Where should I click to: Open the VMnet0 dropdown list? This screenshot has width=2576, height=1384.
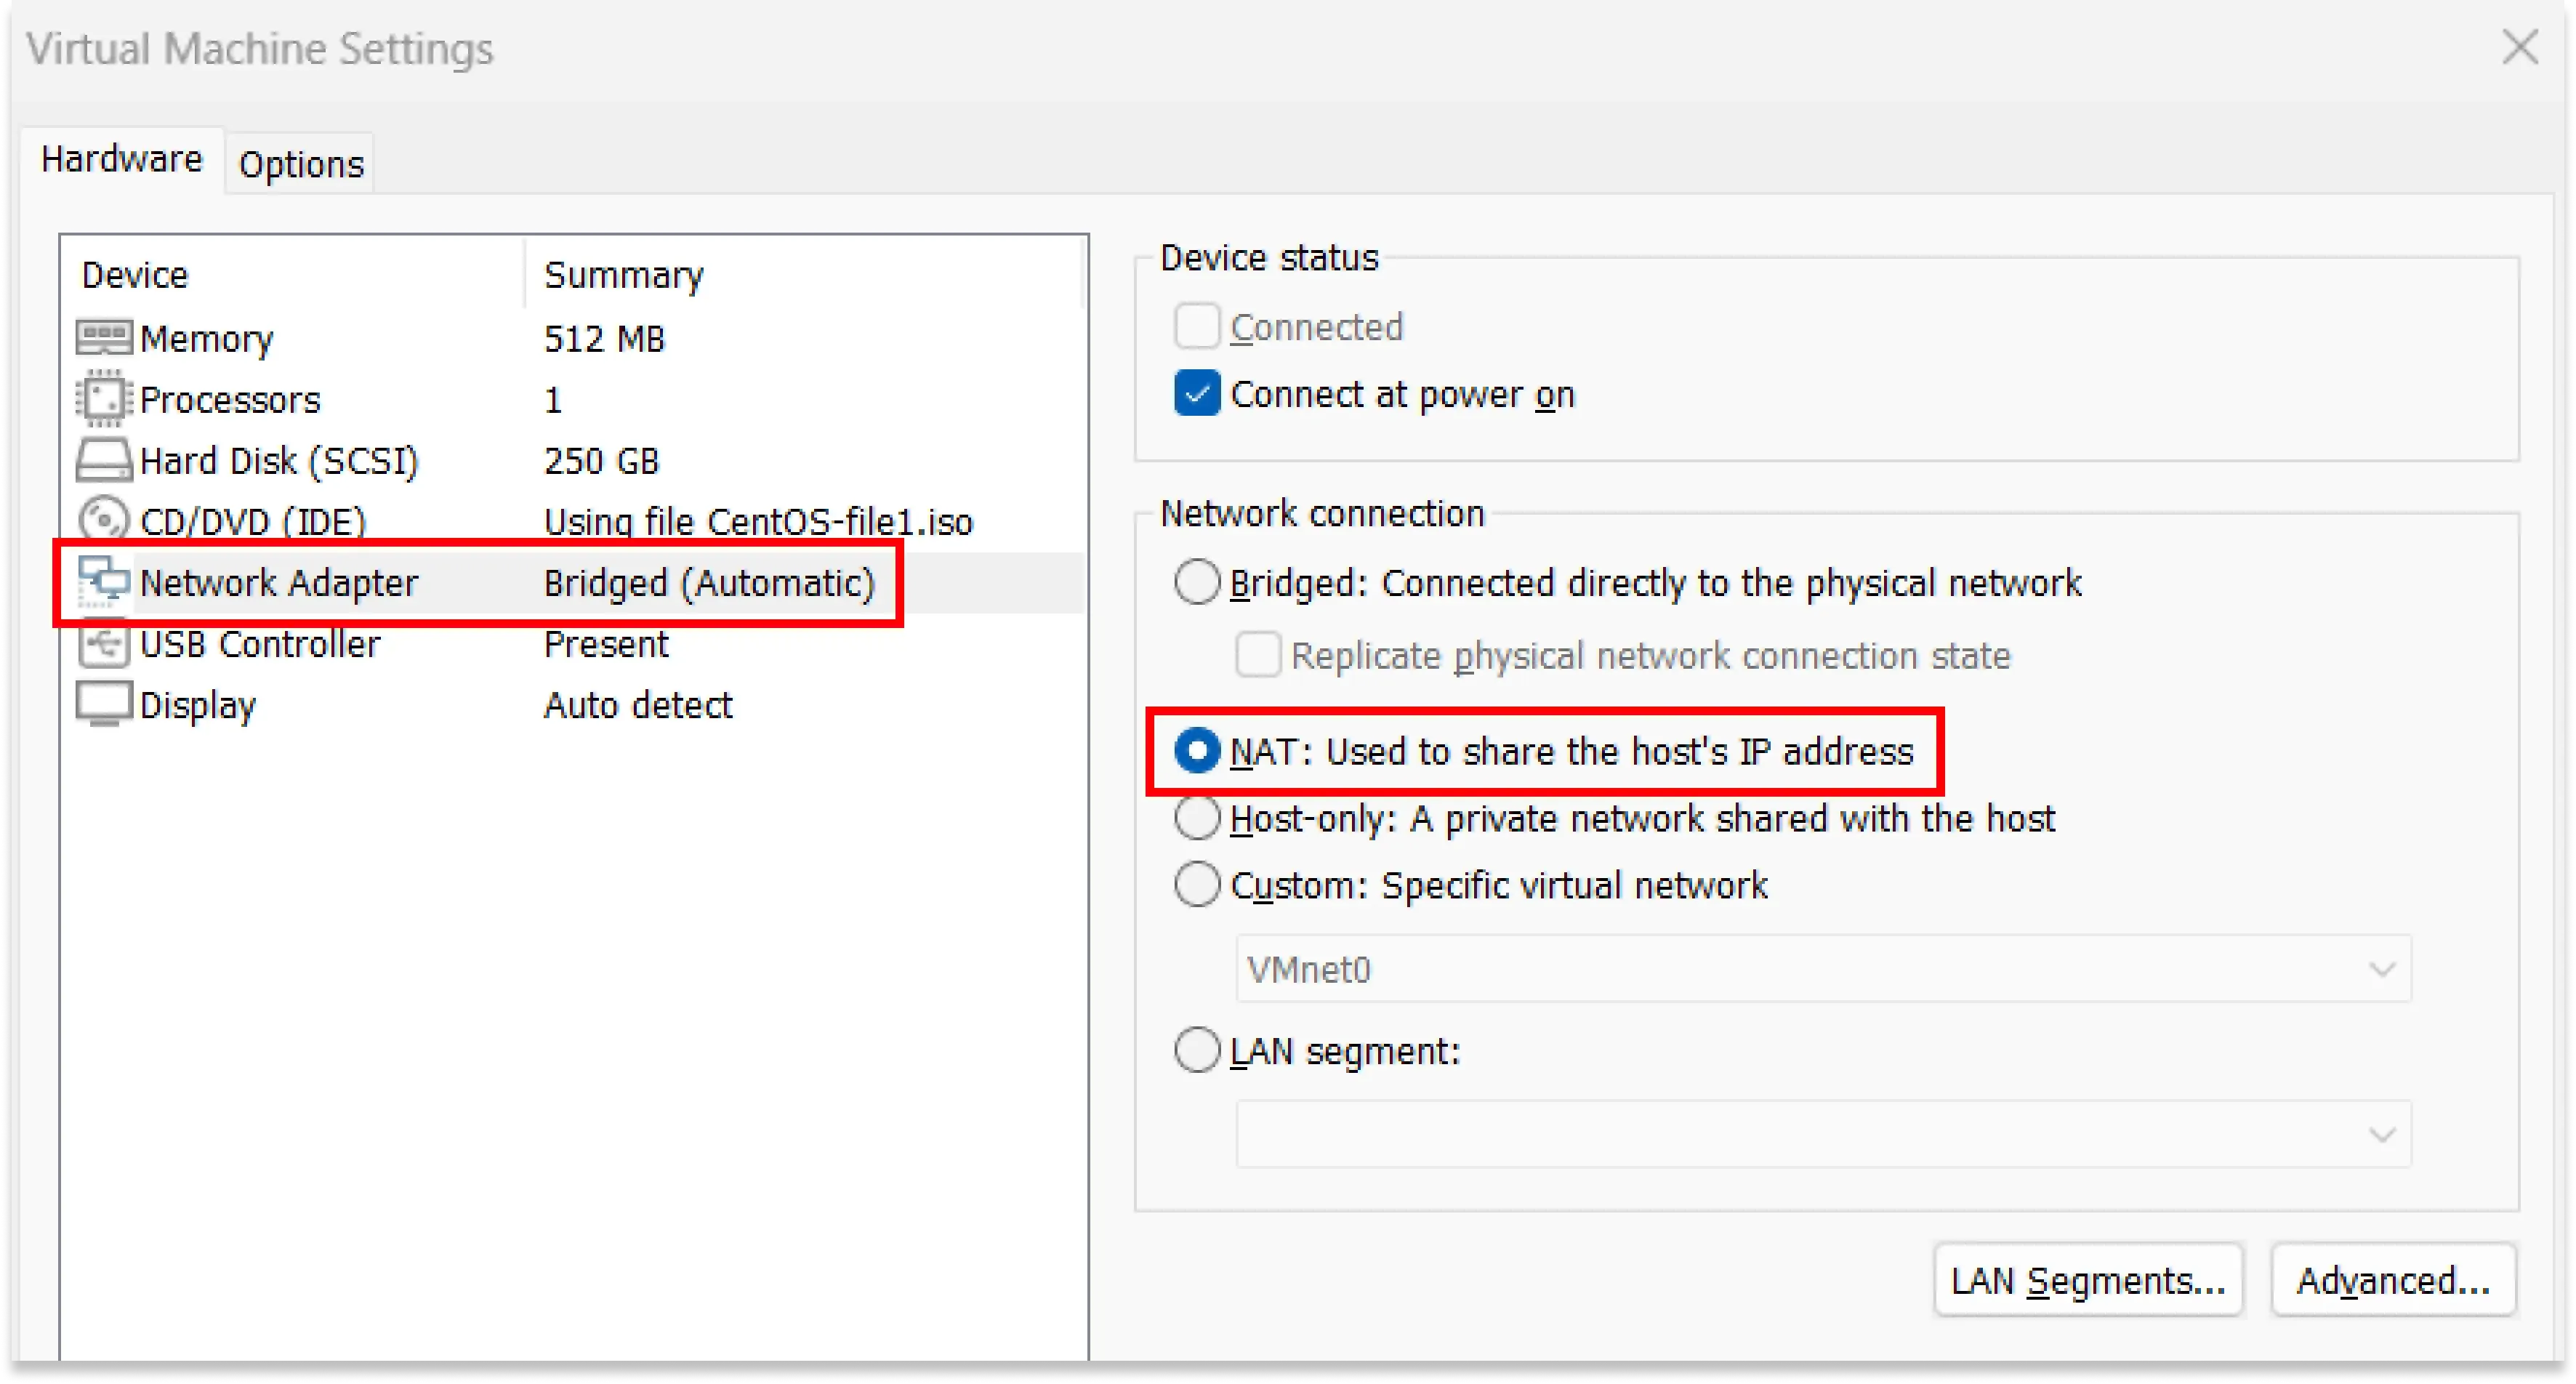(2381, 968)
